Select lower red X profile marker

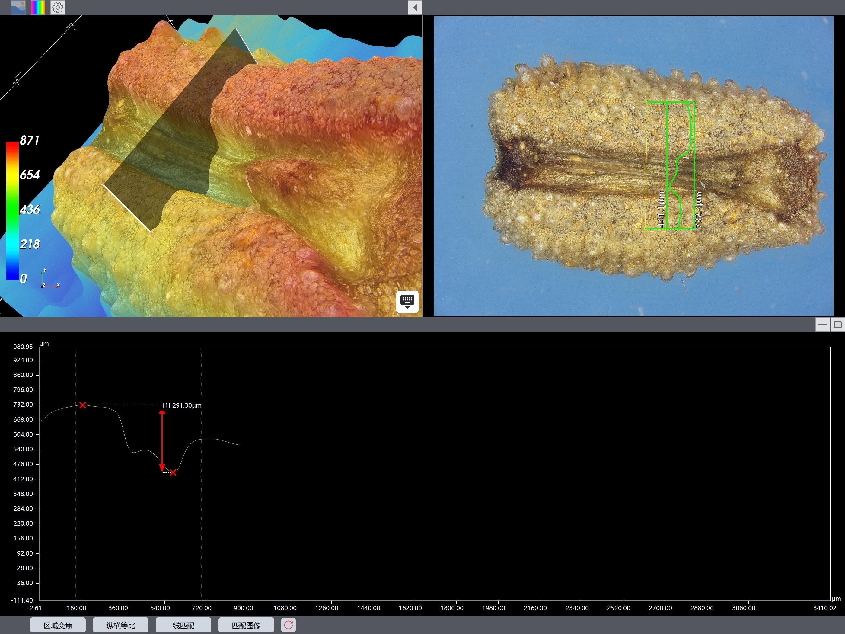[173, 473]
